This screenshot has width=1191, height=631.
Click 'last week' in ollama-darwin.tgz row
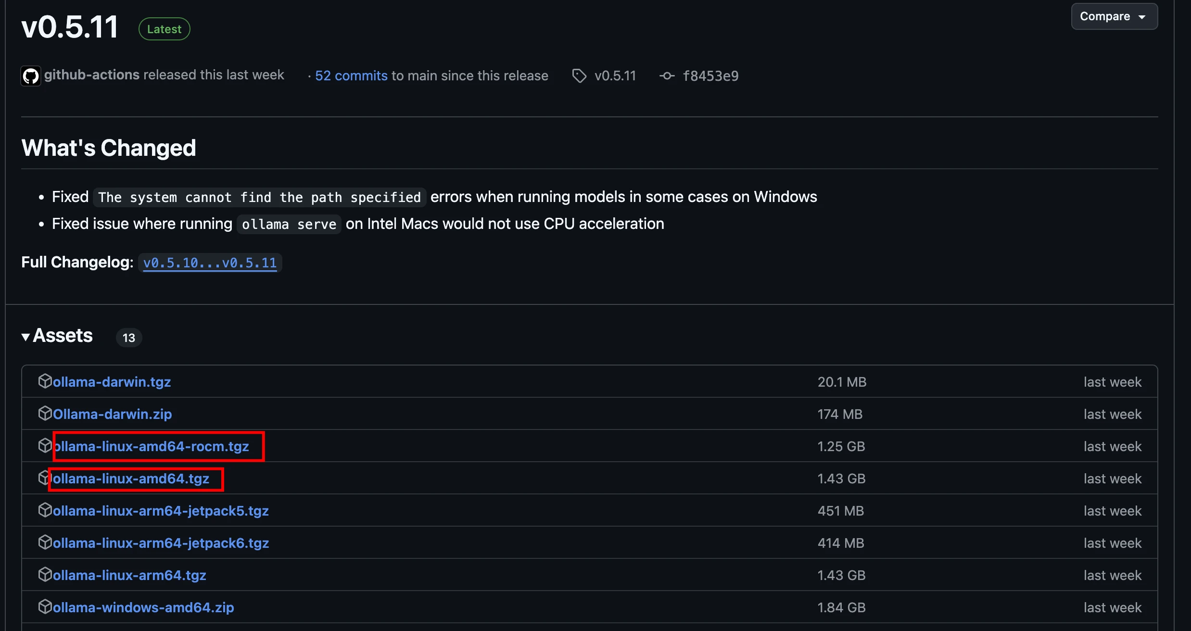tap(1113, 382)
